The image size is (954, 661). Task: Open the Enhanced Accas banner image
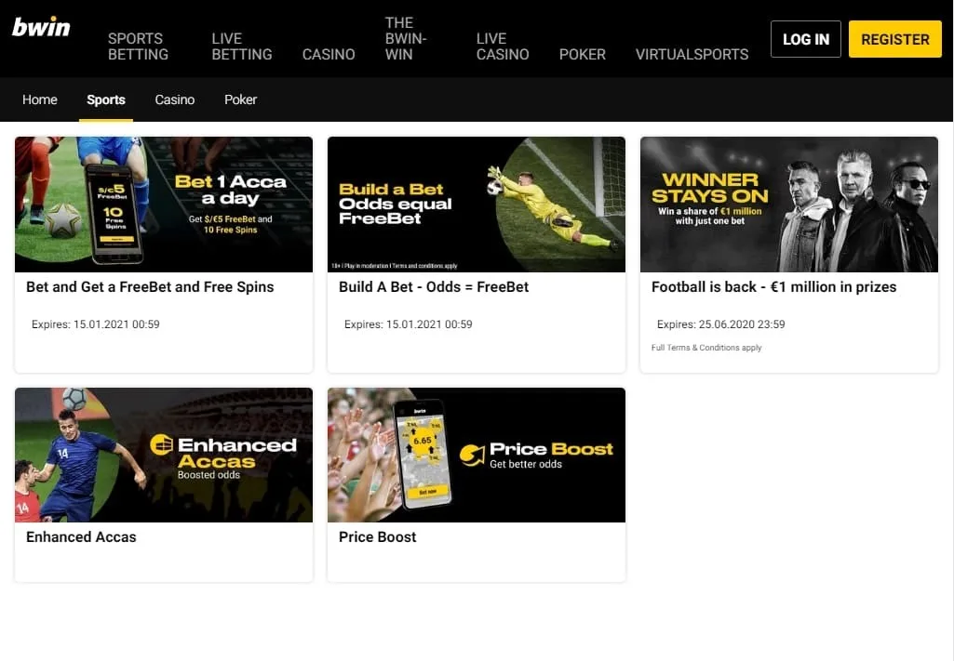164,455
